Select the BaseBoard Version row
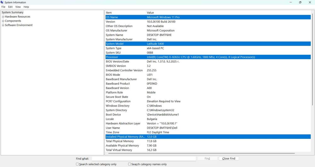 tap(208, 88)
